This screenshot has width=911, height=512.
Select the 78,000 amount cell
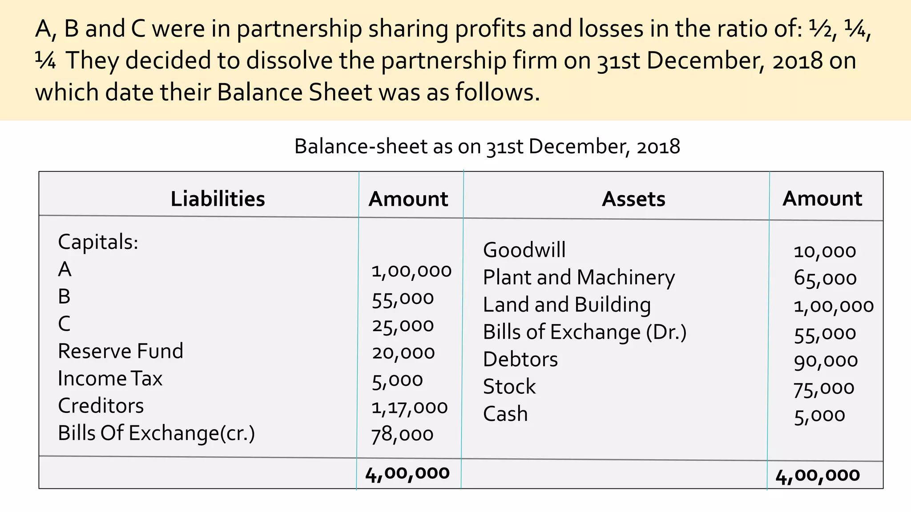402,435
